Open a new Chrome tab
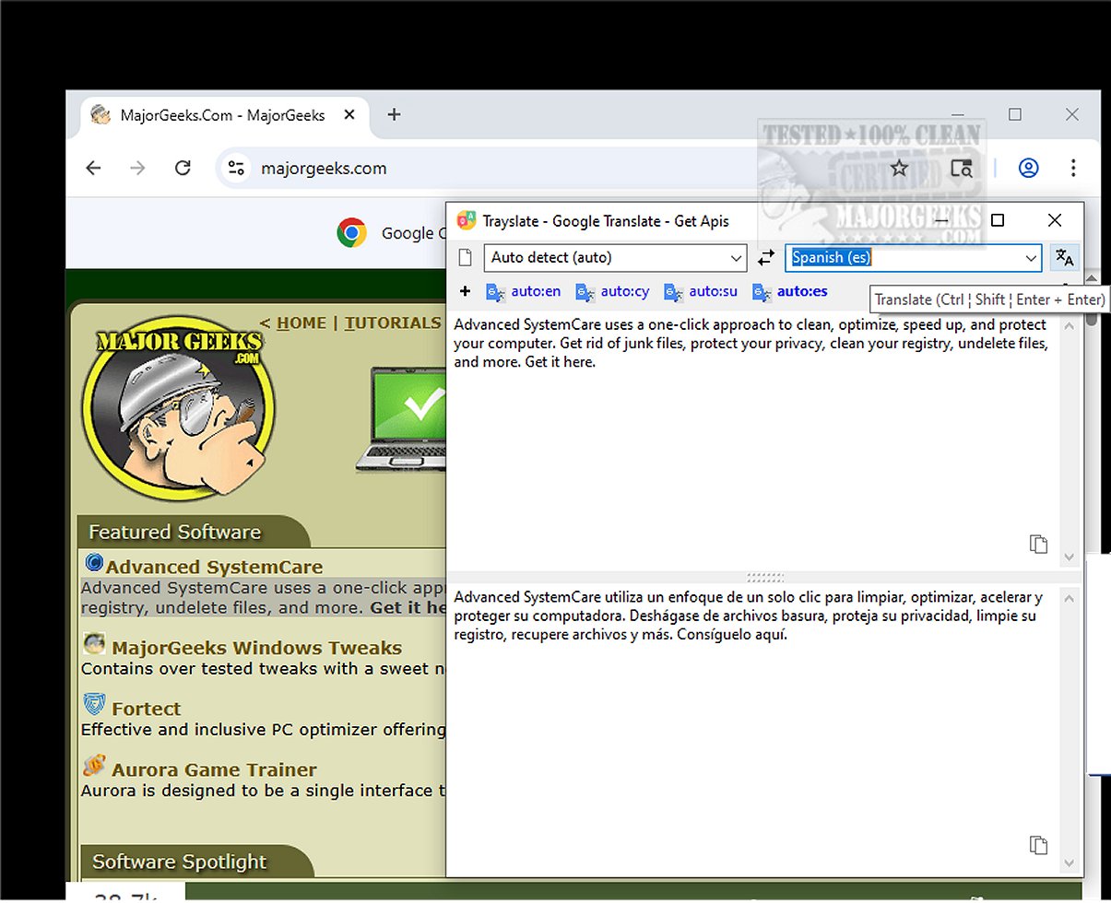This screenshot has width=1111, height=903. (x=394, y=114)
